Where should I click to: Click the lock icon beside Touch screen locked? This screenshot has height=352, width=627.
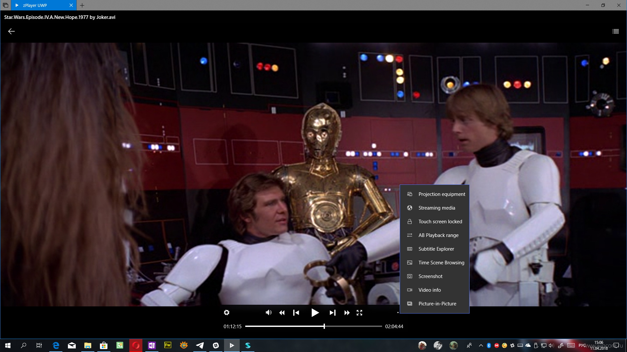point(410,221)
